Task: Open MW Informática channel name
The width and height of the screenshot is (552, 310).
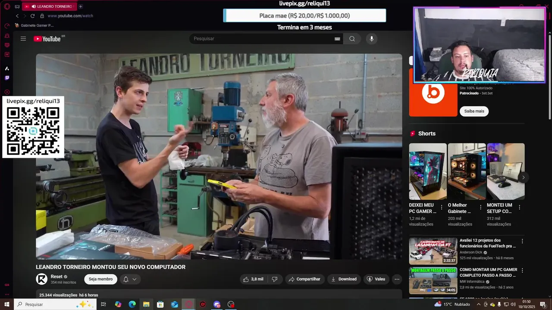Action: pyautogui.click(x=472, y=282)
